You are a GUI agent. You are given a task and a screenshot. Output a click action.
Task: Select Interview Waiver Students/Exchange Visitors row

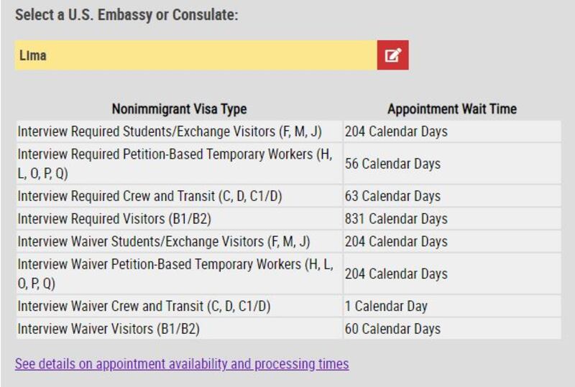tap(289, 241)
